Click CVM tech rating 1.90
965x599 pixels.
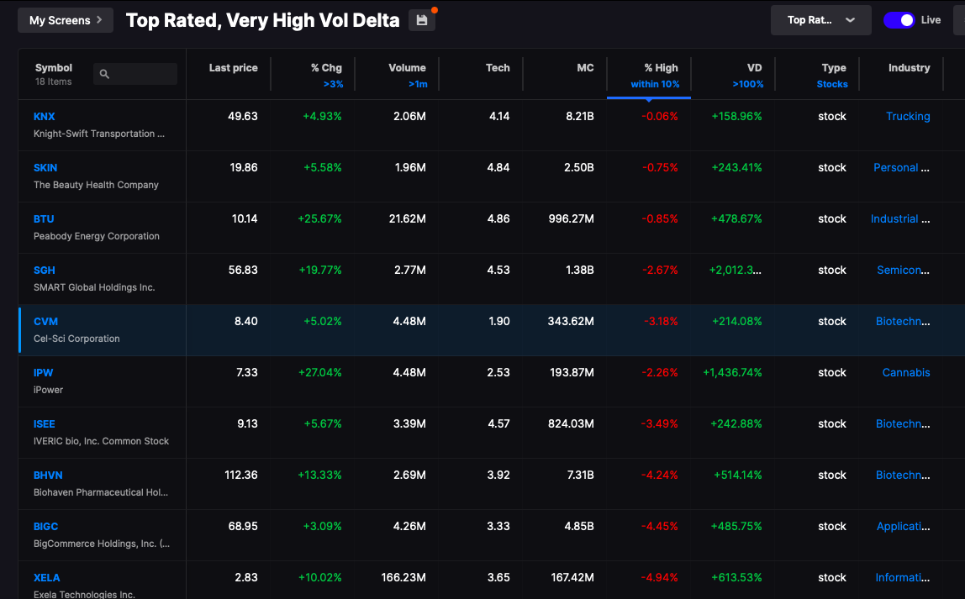pyautogui.click(x=499, y=321)
